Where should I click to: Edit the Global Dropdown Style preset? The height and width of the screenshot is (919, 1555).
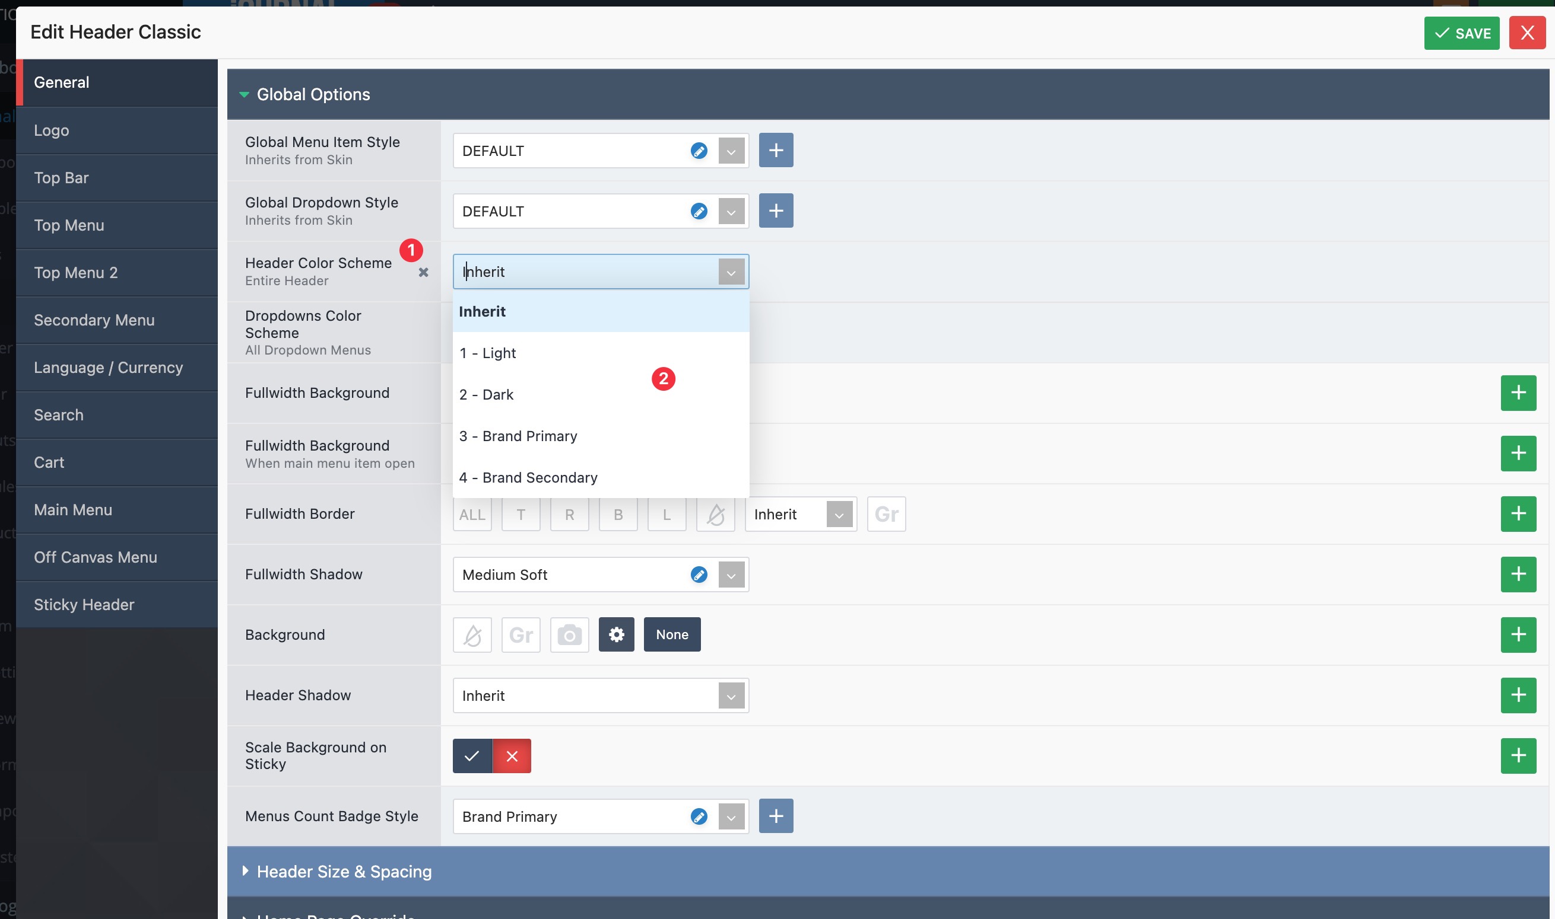click(699, 211)
